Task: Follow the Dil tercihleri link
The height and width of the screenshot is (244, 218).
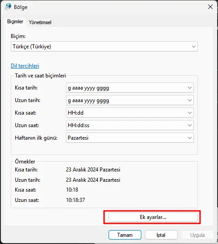Action: pos(25,66)
